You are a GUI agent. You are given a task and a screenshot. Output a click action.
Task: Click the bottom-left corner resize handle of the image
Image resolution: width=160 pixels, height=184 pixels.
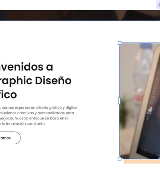point(119,159)
